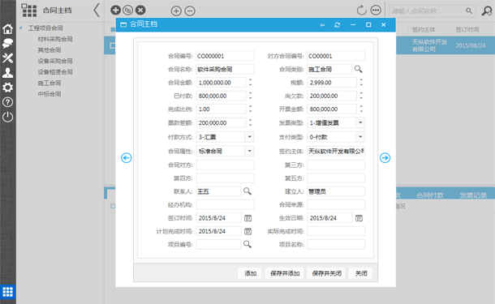The height and width of the screenshot is (304, 495).
Task: Open calendar for 签订时间
Action: [247, 218]
